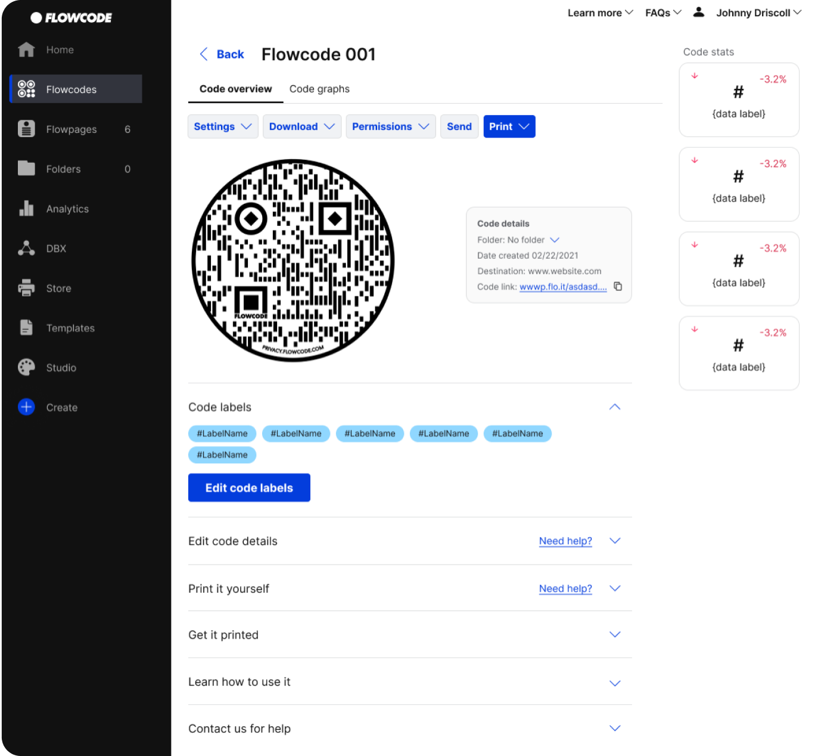The height and width of the screenshot is (756, 818).
Task: Copy the code link with copy icon
Action: [x=618, y=287]
